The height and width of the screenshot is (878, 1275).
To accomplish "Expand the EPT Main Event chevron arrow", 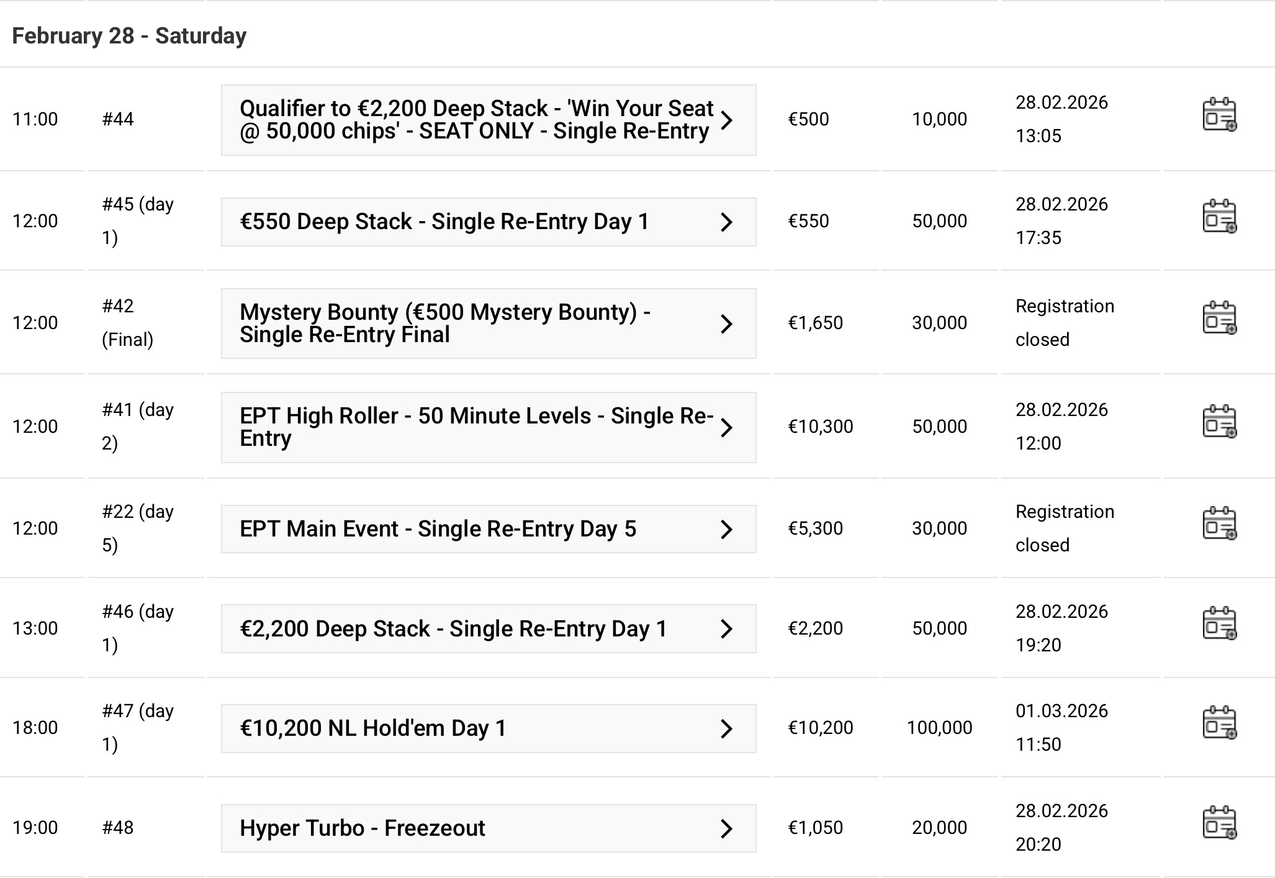I will tap(726, 530).
